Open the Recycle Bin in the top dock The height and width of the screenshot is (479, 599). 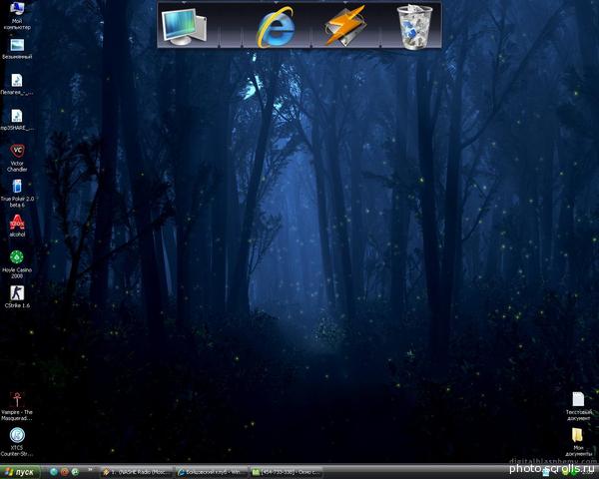(x=414, y=27)
